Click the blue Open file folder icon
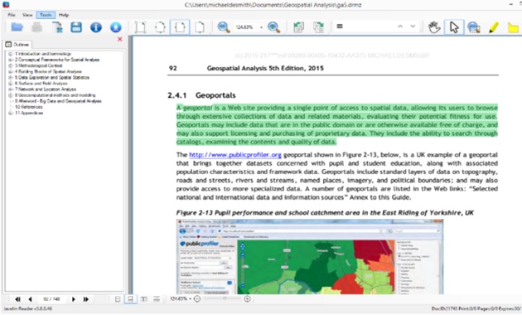 tap(17, 27)
